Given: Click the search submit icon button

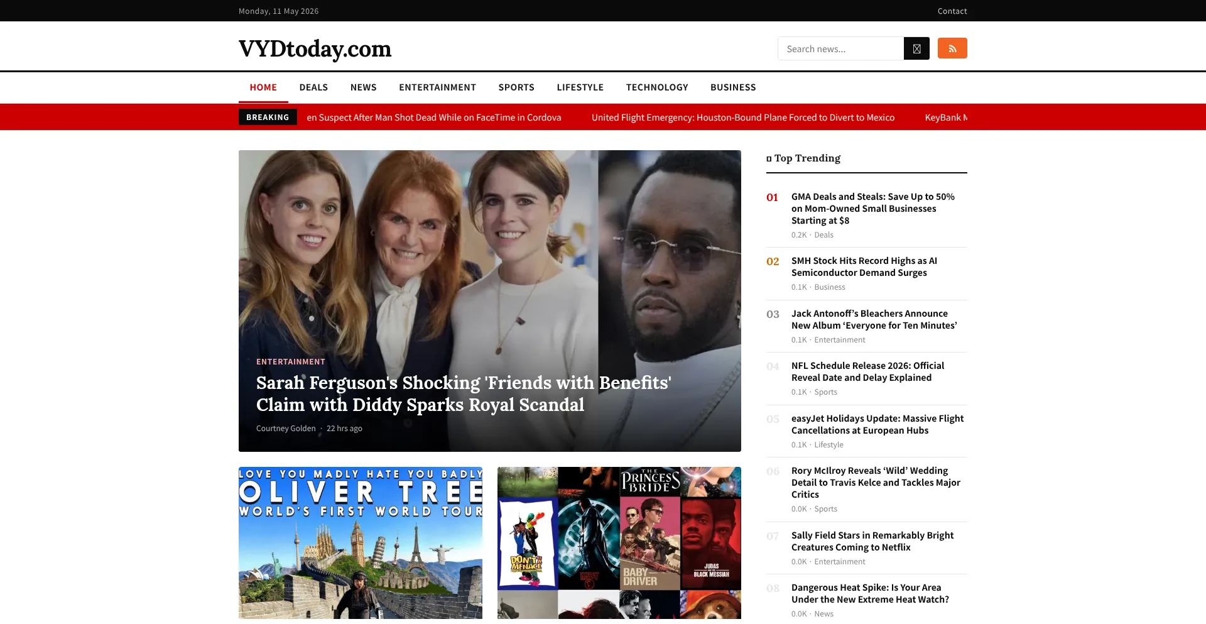Looking at the screenshot, I should tap(916, 48).
